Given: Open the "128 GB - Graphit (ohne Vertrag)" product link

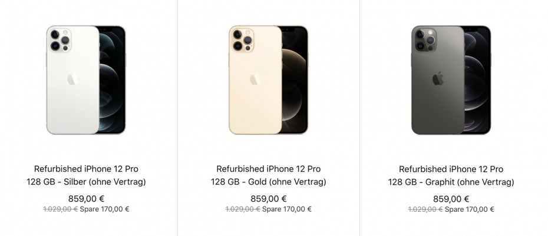Looking at the screenshot, I should [x=451, y=182].
